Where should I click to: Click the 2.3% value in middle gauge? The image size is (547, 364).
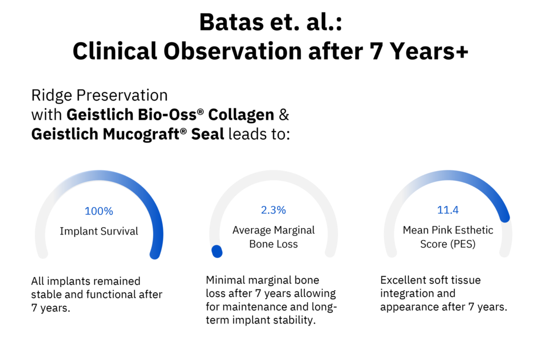273,210
